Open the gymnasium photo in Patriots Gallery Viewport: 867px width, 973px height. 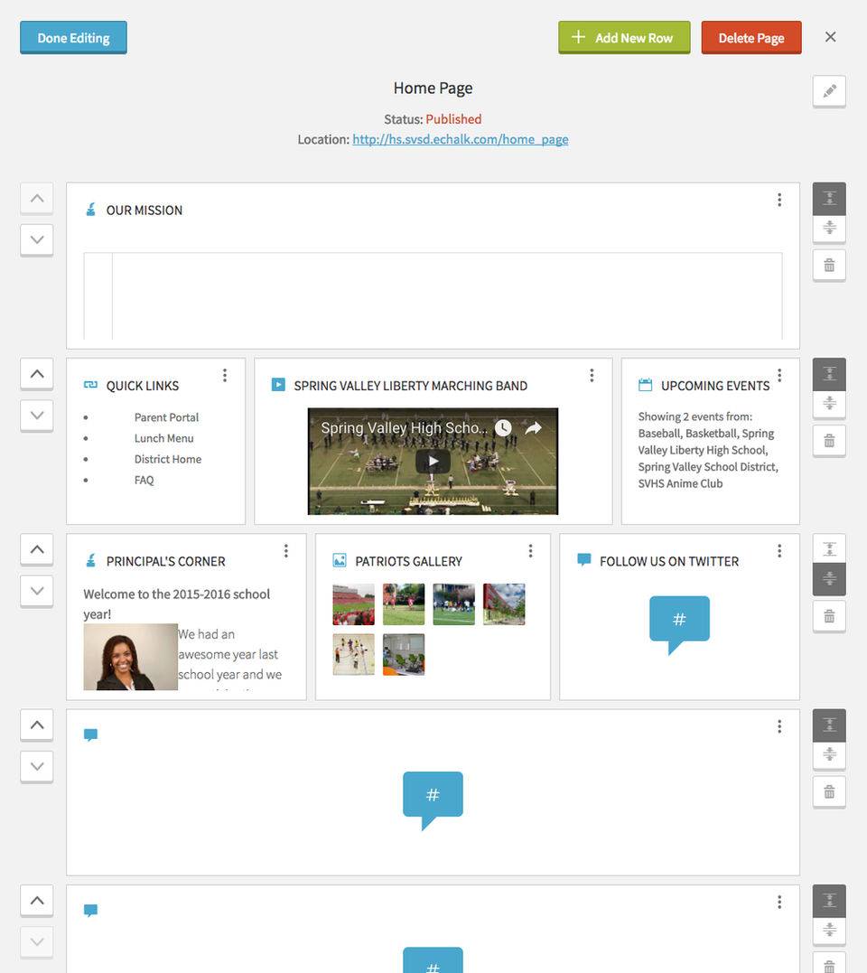click(x=353, y=654)
